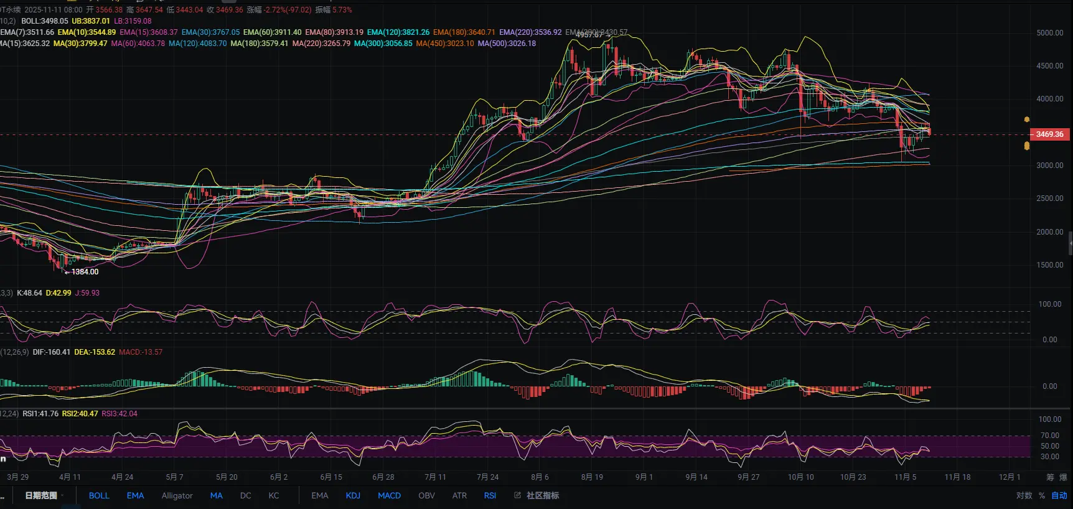Toggle the BOLL main indicator

99,495
